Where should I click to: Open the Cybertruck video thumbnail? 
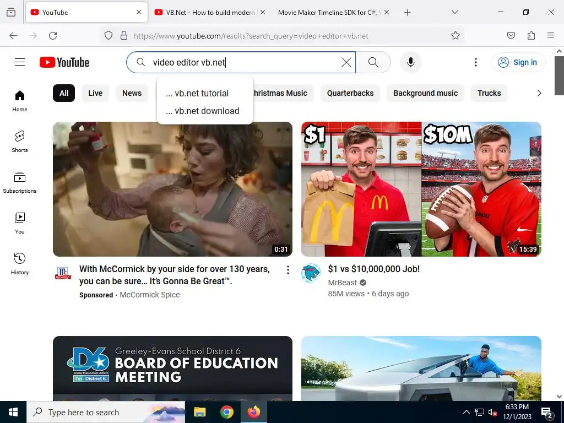point(421,368)
